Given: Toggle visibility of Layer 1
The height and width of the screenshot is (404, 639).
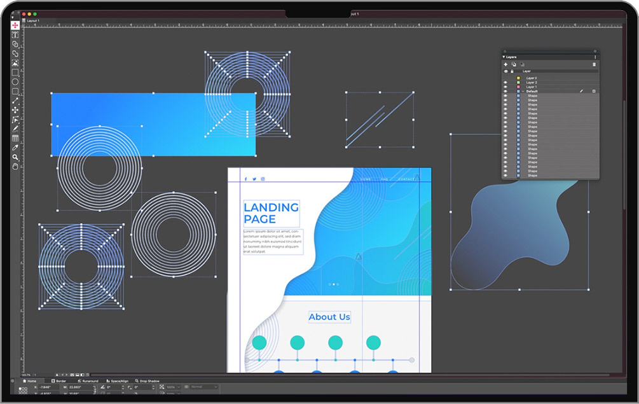Looking at the screenshot, I should pyautogui.click(x=506, y=87).
